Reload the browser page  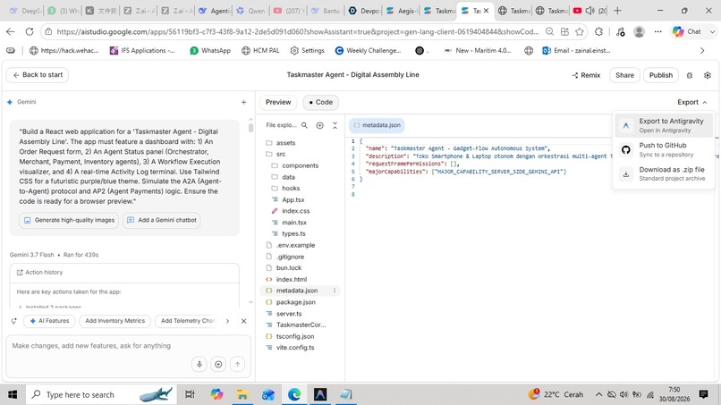[29, 31]
